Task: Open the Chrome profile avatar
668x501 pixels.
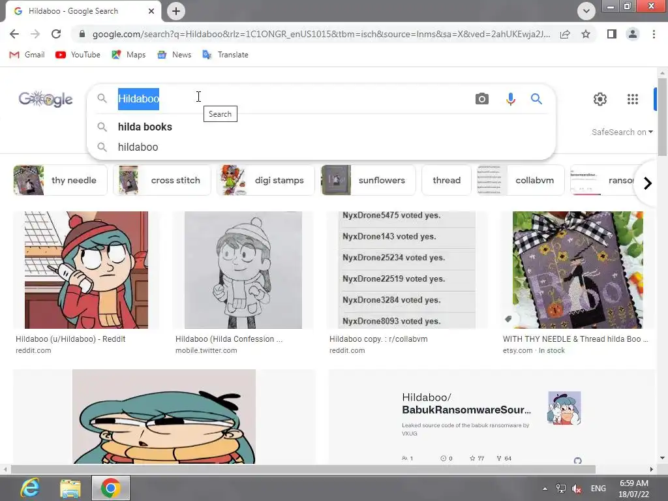Action: point(633,34)
